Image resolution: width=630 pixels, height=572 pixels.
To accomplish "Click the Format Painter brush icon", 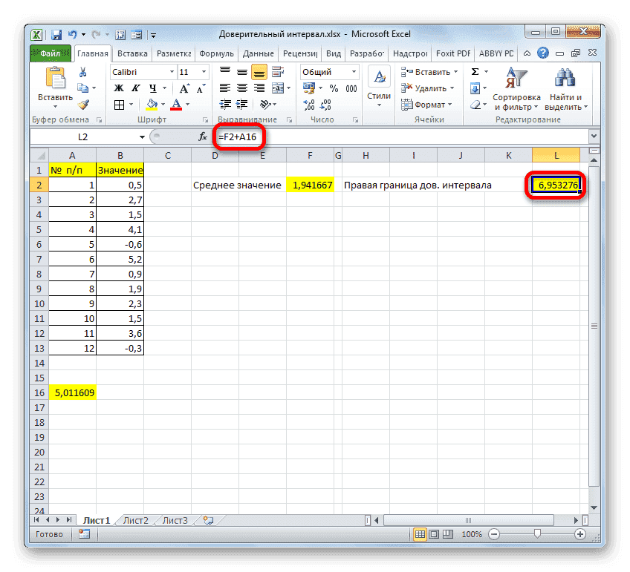I will point(82,105).
